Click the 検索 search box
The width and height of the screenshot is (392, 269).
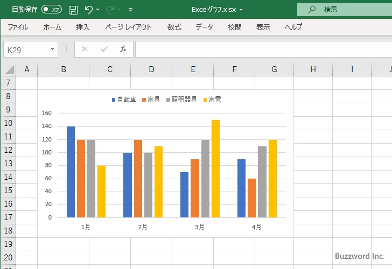[x=345, y=10]
